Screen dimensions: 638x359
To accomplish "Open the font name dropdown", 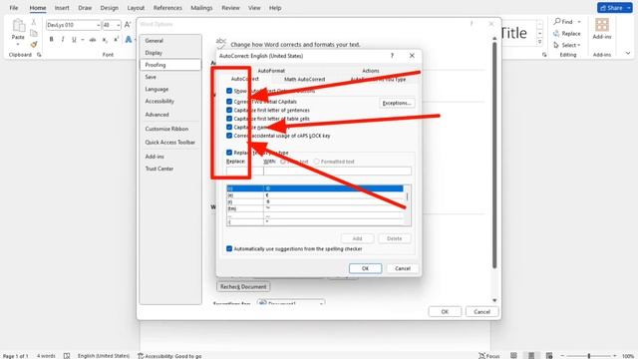I will tap(98, 25).
